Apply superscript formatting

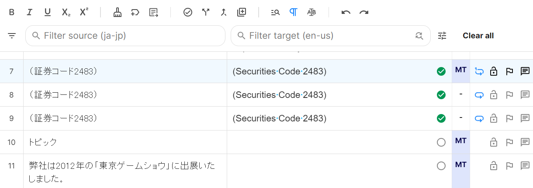(x=84, y=12)
